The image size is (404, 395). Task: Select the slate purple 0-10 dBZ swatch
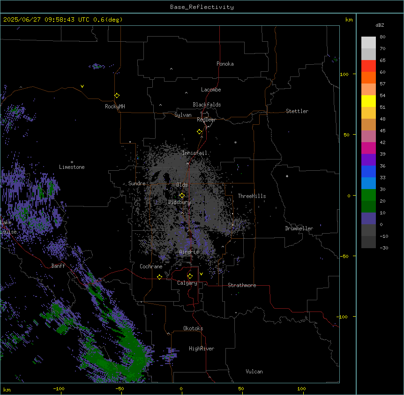(368, 219)
